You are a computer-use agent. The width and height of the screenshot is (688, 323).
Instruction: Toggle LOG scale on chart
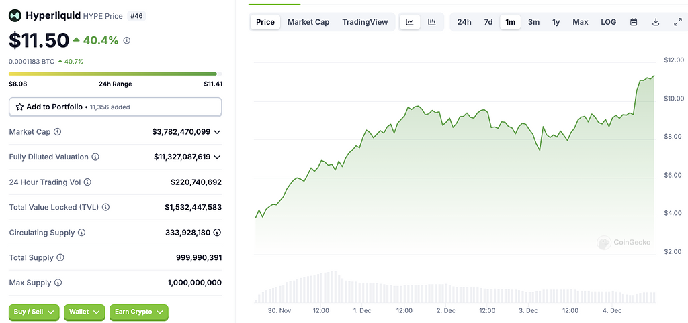pyautogui.click(x=608, y=22)
